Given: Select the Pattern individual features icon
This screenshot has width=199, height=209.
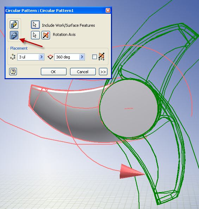Looking at the screenshot, I should point(14,25).
